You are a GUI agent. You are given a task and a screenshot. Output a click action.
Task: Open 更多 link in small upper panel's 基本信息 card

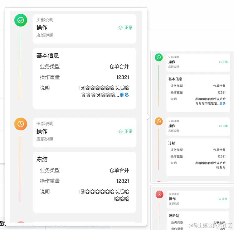pos(222,103)
